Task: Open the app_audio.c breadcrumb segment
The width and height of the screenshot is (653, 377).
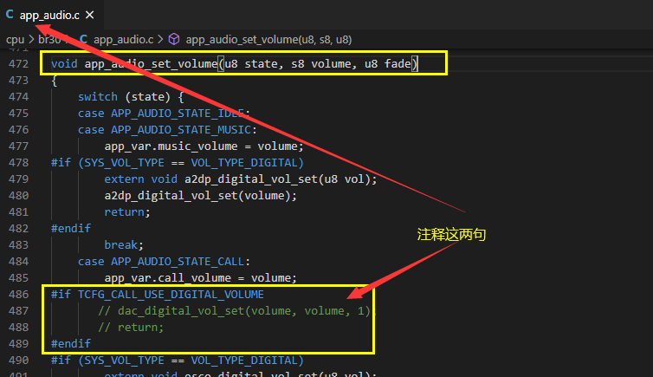Action: point(123,40)
